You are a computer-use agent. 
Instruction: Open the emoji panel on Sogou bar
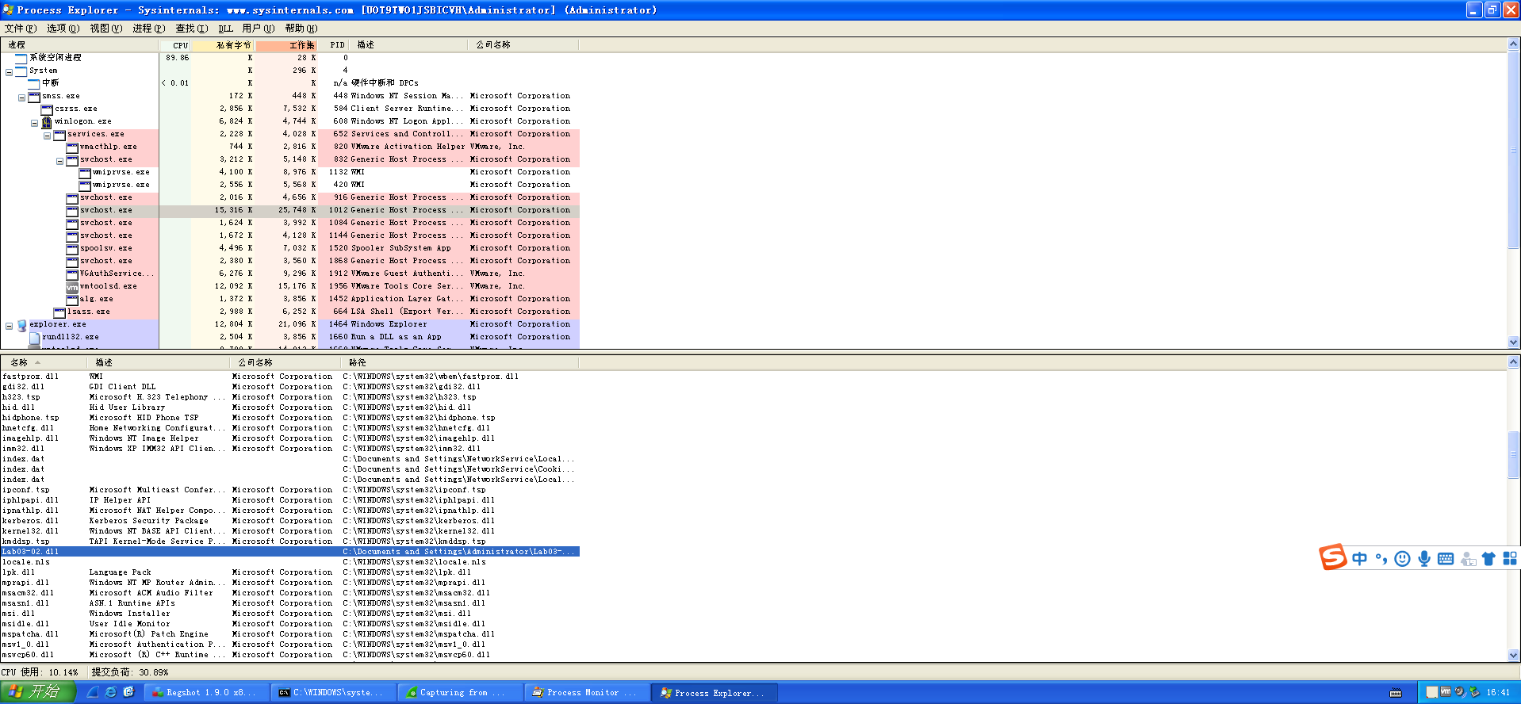pos(1402,559)
